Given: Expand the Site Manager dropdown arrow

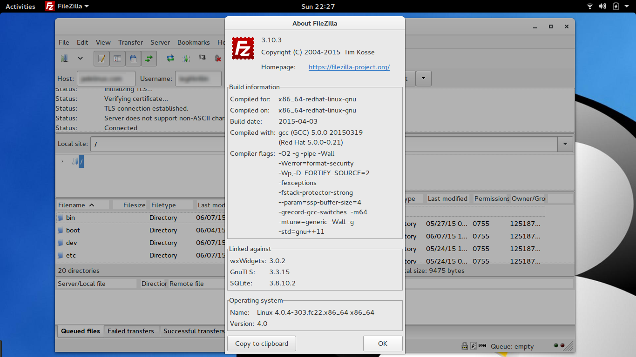Looking at the screenshot, I should click(80, 59).
